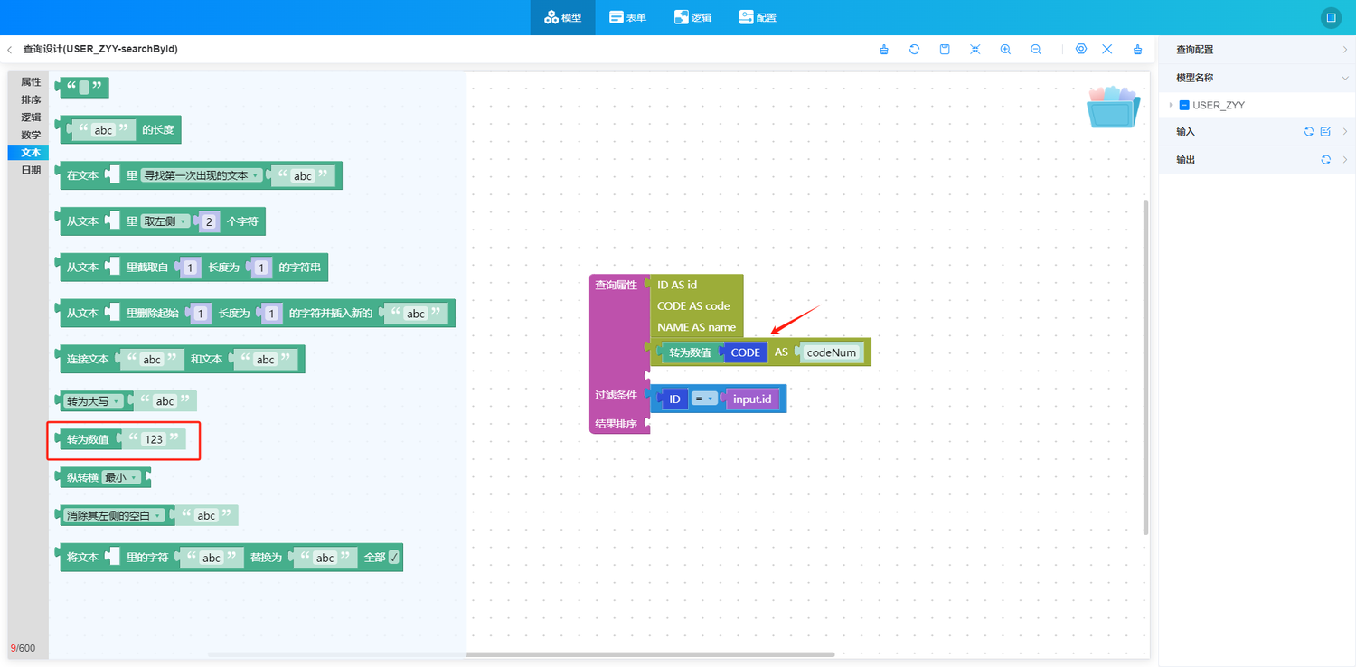Viewport: 1356px width, 667px height.
Task: Click the refresh icon in the designer toolbar
Action: click(x=914, y=50)
